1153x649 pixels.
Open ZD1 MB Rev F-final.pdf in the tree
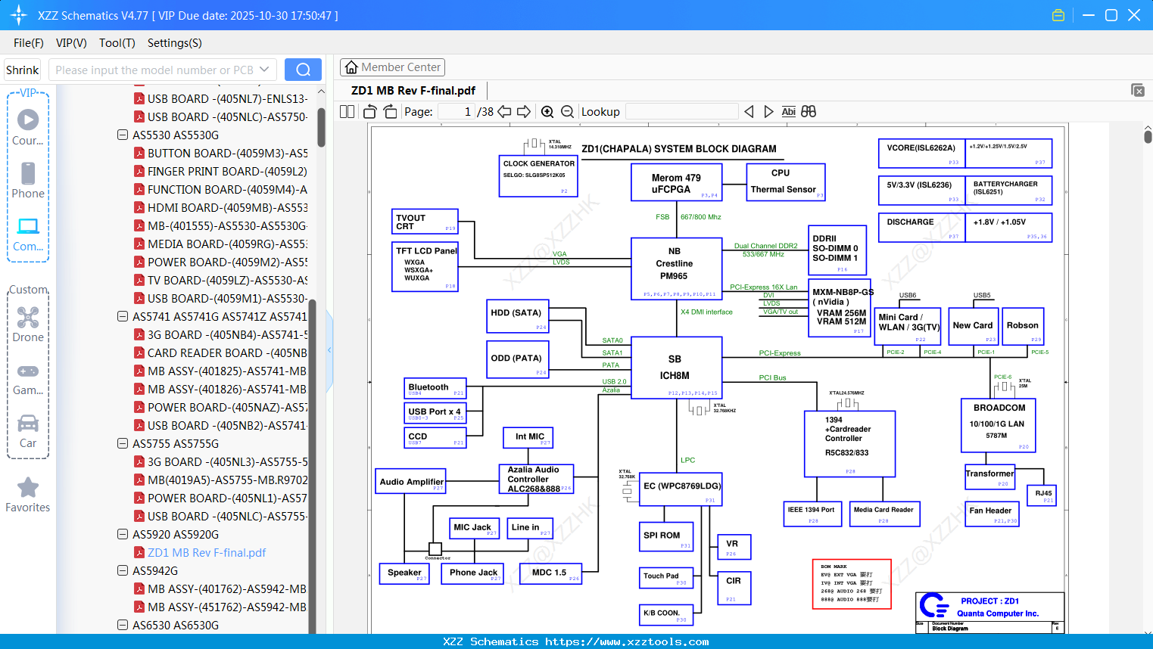point(207,552)
